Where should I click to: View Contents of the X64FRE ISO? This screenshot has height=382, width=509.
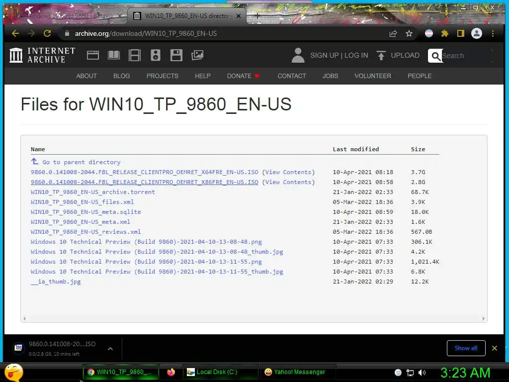[288, 172]
